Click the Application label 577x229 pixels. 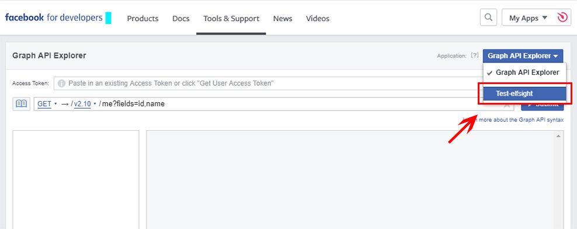pyautogui.click(x=452, y=56)
